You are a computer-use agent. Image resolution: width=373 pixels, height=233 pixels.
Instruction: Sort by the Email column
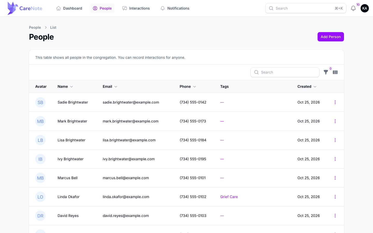tap(110, 86)
